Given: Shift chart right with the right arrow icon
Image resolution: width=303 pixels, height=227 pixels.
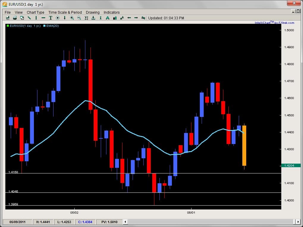Looking at the screenshot, I should coord(136,18).
